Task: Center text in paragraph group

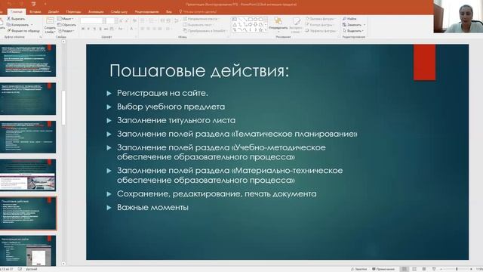Action: coord(149,29)
